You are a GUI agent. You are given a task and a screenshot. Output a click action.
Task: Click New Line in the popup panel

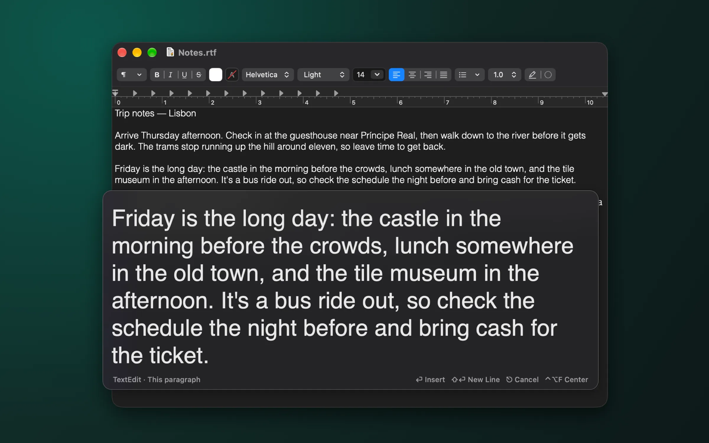pyautogui.click(x=476, y=380)
